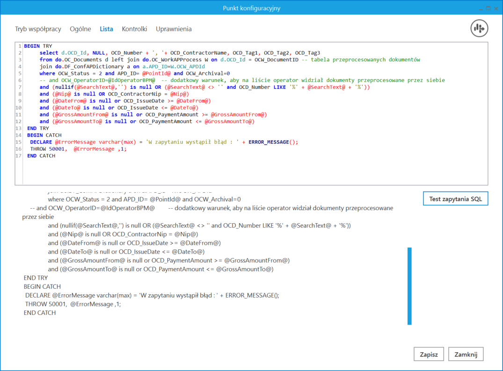The height and width of the screenshot is (371, 503).
Task: Minimize the Punkt konfiguracyjny window
Action: tap(480, 8)
